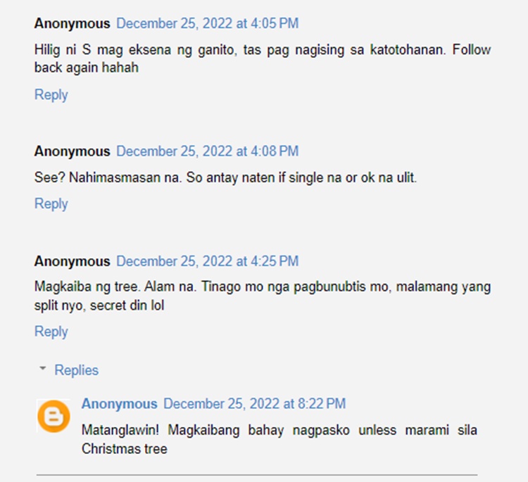Click the Anonymous name on the 4:08 PM comment

(x=72, y=151)
